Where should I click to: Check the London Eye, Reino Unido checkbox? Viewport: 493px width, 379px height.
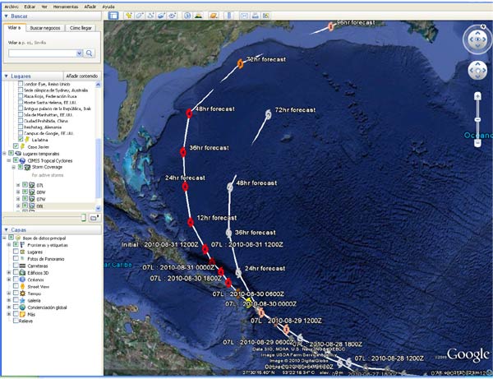coord(21,84)
